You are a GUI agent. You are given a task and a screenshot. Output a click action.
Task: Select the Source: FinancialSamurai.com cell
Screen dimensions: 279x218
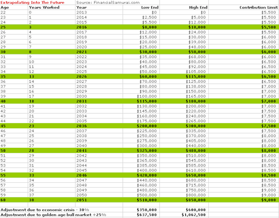108,2
